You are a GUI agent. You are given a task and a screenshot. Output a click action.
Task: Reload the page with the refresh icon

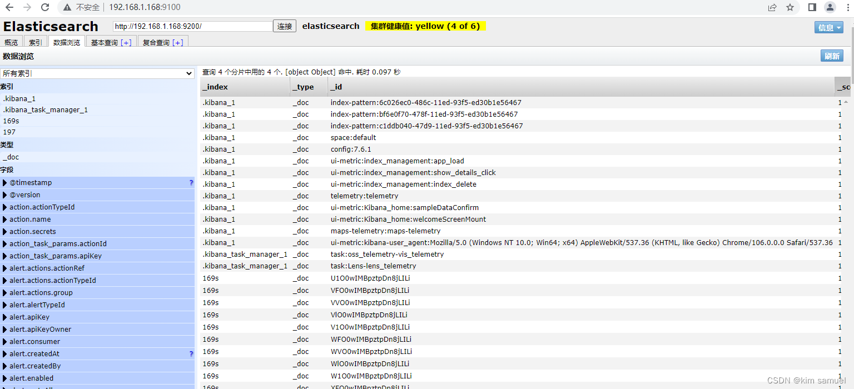click(x=45, y=7)
